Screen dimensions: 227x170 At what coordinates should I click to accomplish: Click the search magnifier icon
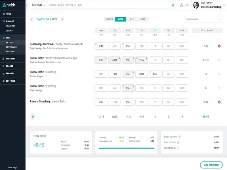[x=173, y=5]
